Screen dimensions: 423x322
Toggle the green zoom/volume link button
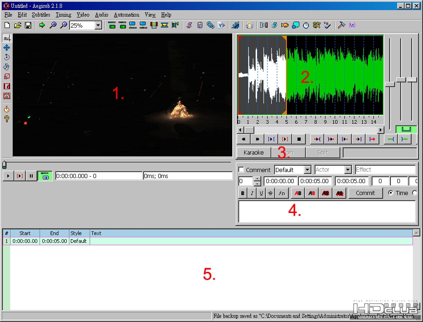406,129
